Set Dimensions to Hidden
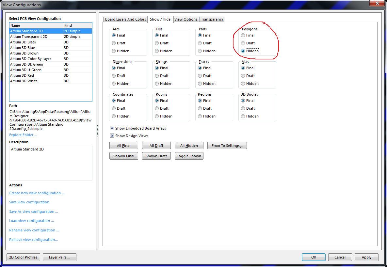Viewport: 387px width, 267px height. coord(114,84)
